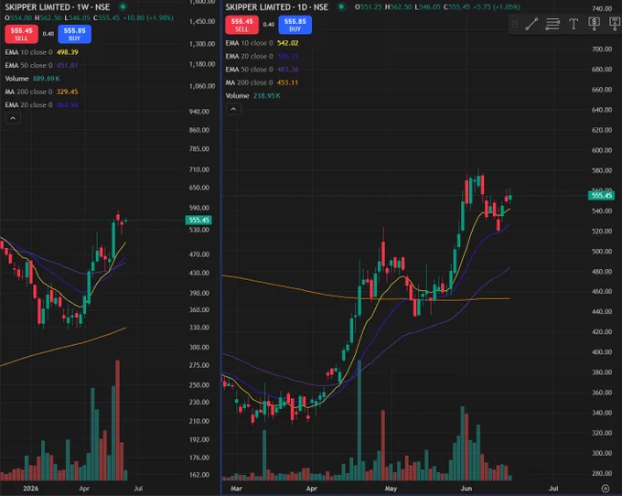Viewport: 622px width, 496px height.
Task: Select the Fib retracement drawing tool
Action: point(552,24)
